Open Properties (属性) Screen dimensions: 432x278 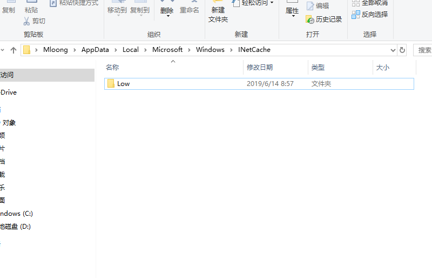pos(292,9)
